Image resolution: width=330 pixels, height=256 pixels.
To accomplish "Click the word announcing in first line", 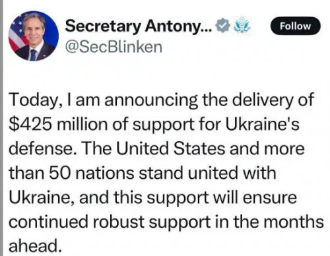I will coord(151,100).
